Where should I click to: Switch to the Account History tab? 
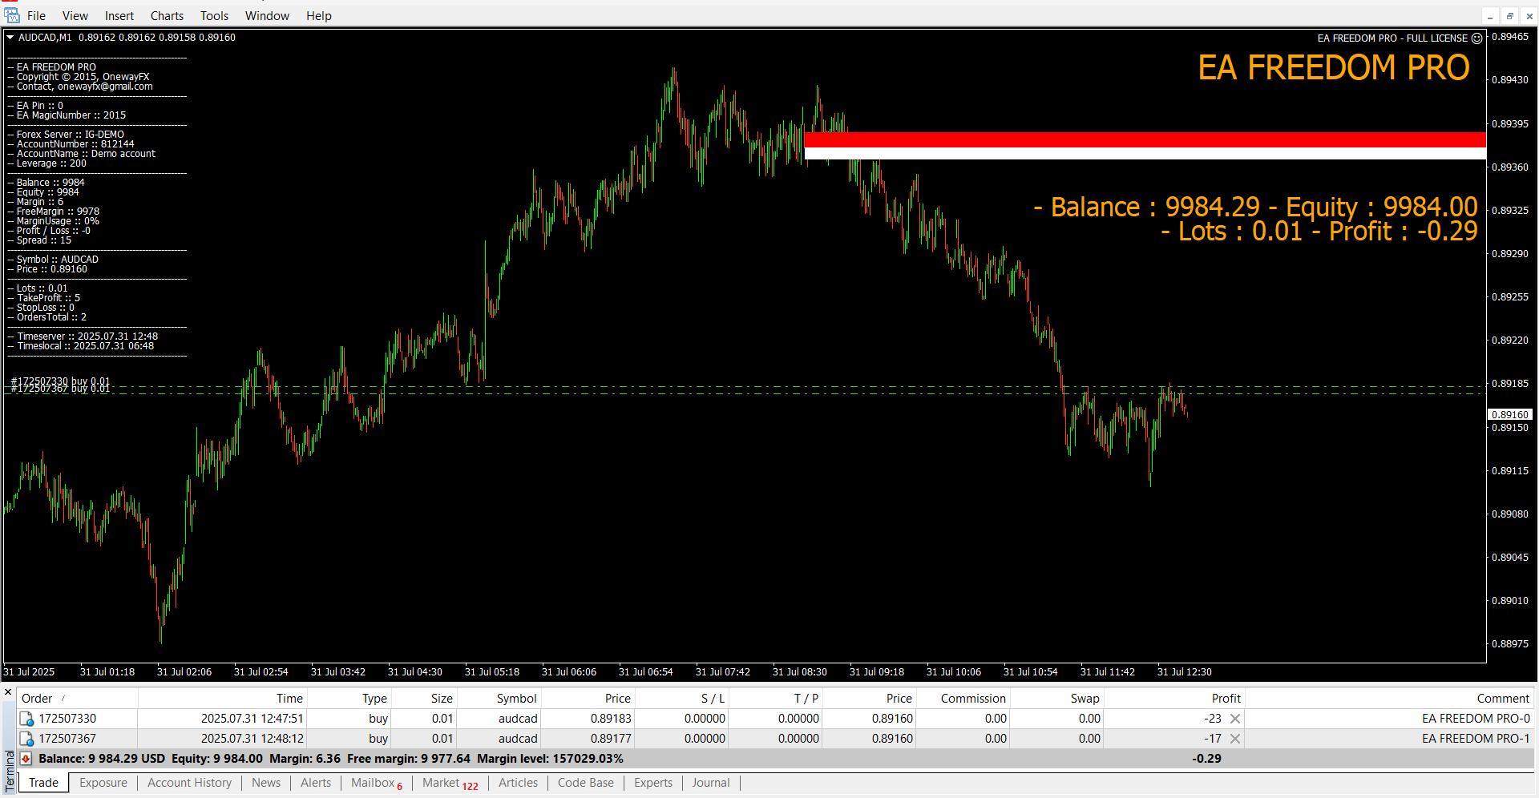(x=189, y=783)
